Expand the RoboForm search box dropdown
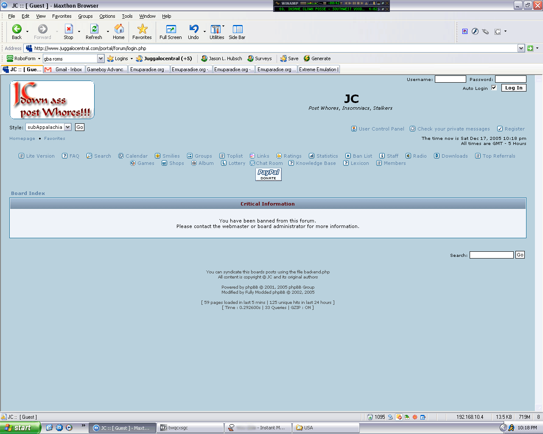 [x=101, y=58]
